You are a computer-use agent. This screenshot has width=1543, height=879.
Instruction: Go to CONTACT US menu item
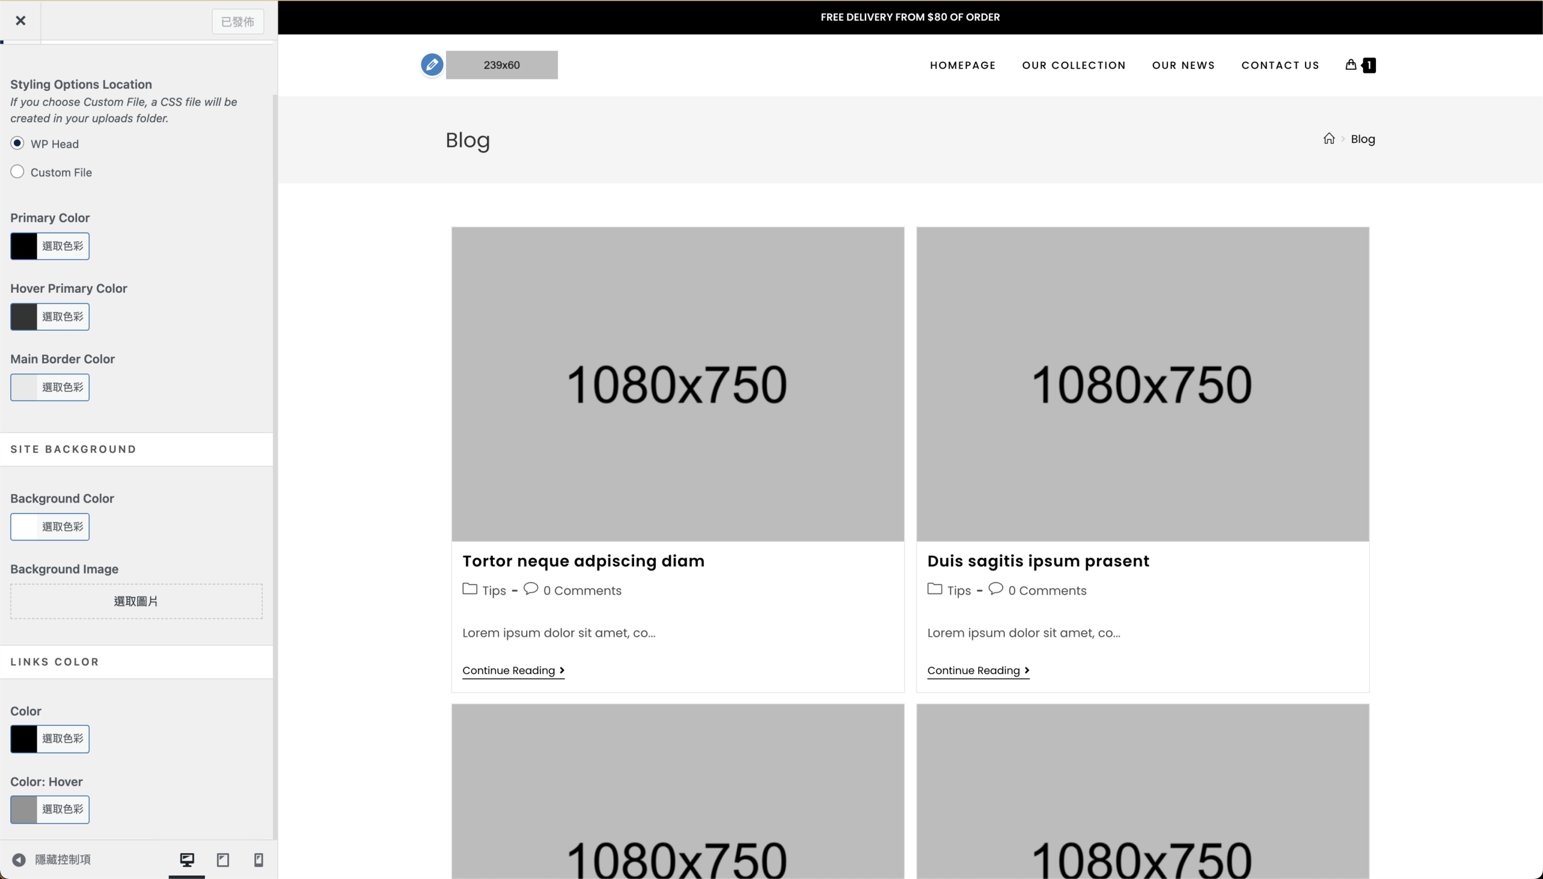pyautogui.click(x=1280, y=65)
